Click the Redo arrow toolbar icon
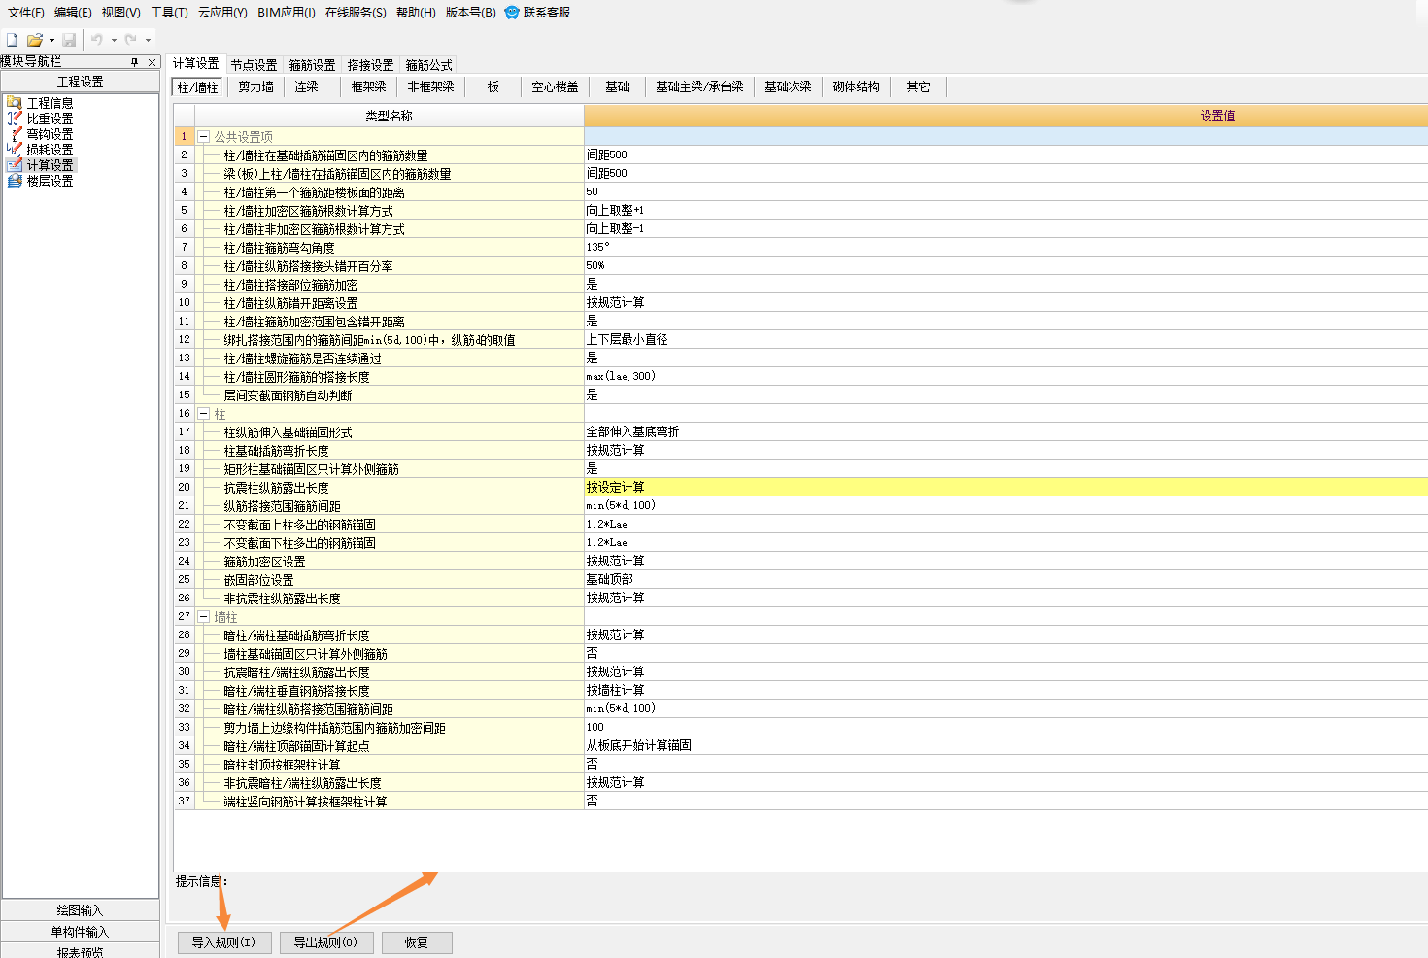 coord(130,40)
